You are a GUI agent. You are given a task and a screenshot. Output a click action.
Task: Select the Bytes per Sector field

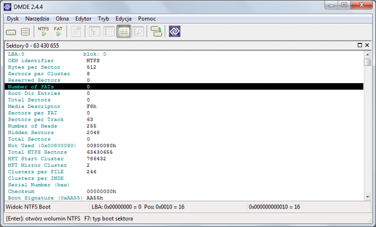(184, 67)
